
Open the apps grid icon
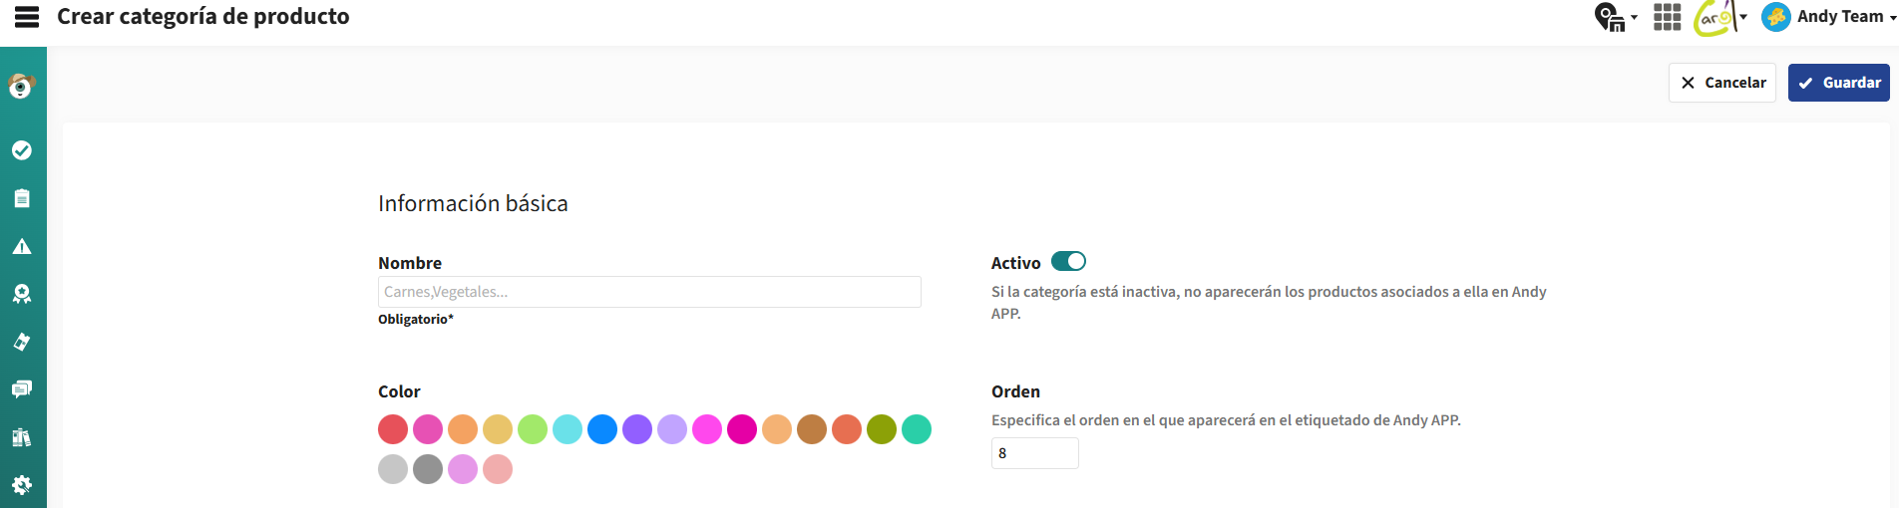click(1667, 17)
